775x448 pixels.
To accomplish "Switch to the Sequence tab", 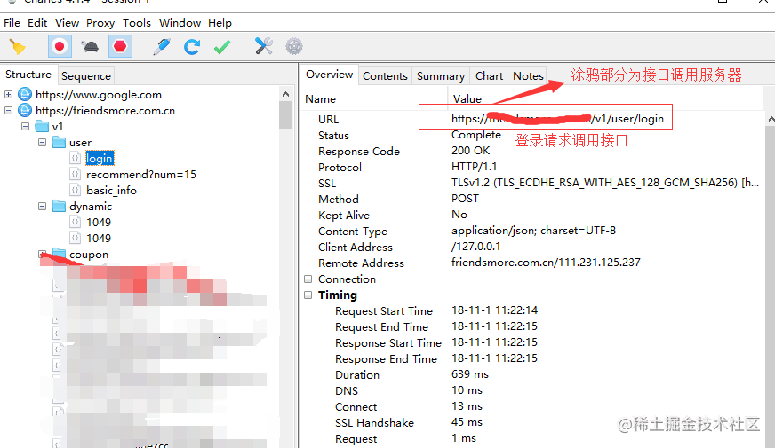I will point(86,75).
